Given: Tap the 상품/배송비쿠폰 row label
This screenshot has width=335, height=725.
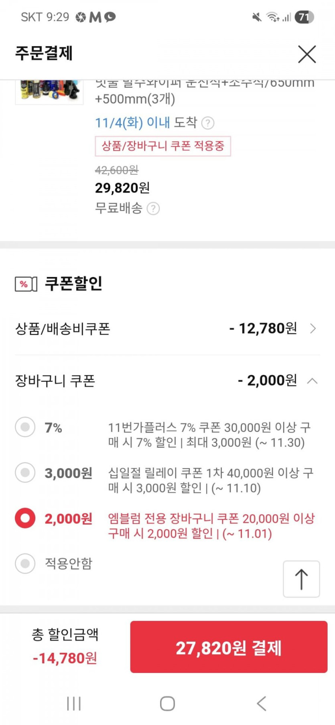Looking at the screenshot, I should point(63,329).
